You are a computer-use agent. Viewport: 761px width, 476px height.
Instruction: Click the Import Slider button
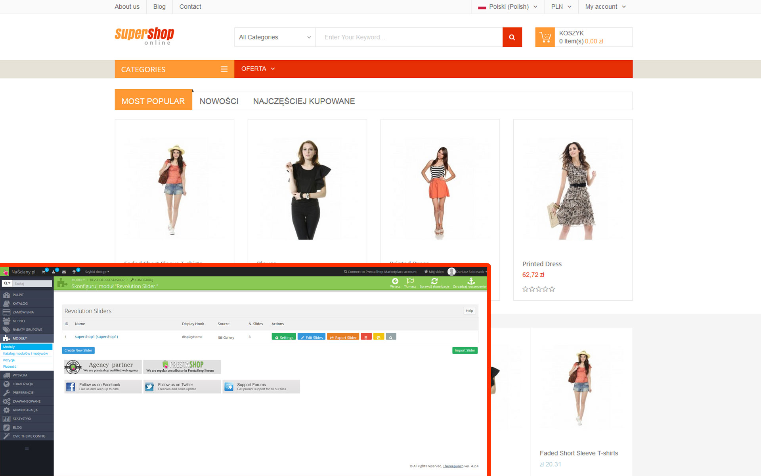coord(465,350)
